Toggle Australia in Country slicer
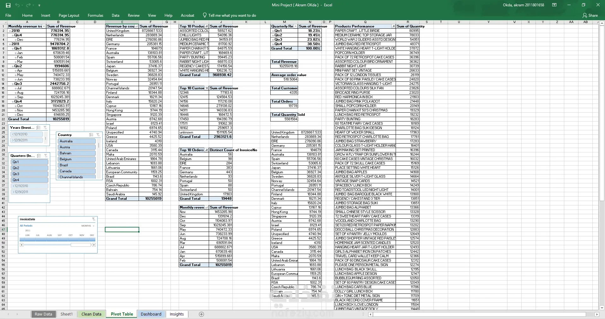The width and height of the screenshot is (605, 319). tap(77, 141)
